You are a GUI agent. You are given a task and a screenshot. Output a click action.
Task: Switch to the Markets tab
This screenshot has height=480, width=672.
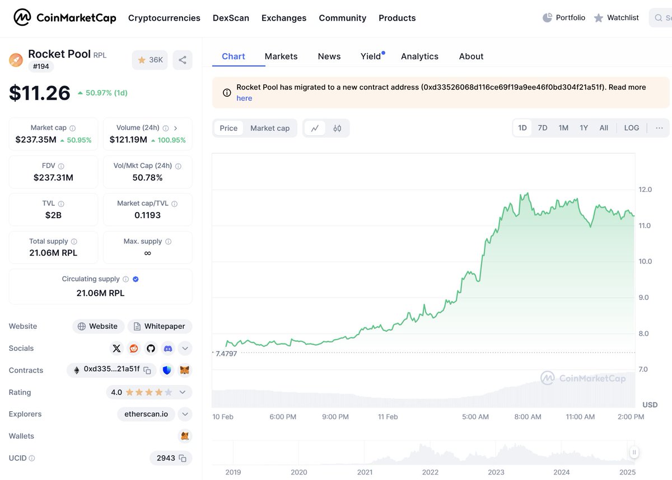(281, 56)
